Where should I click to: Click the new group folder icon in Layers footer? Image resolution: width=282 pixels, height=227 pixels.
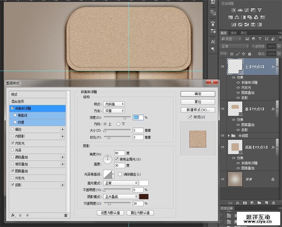tap(259, 203)
